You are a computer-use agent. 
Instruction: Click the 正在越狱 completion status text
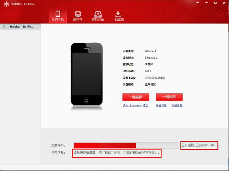click(x=199, y=145)
